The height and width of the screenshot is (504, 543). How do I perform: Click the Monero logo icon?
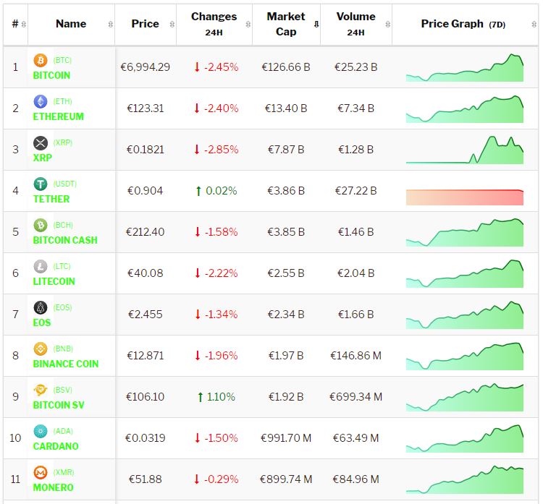tap(41, 473)
